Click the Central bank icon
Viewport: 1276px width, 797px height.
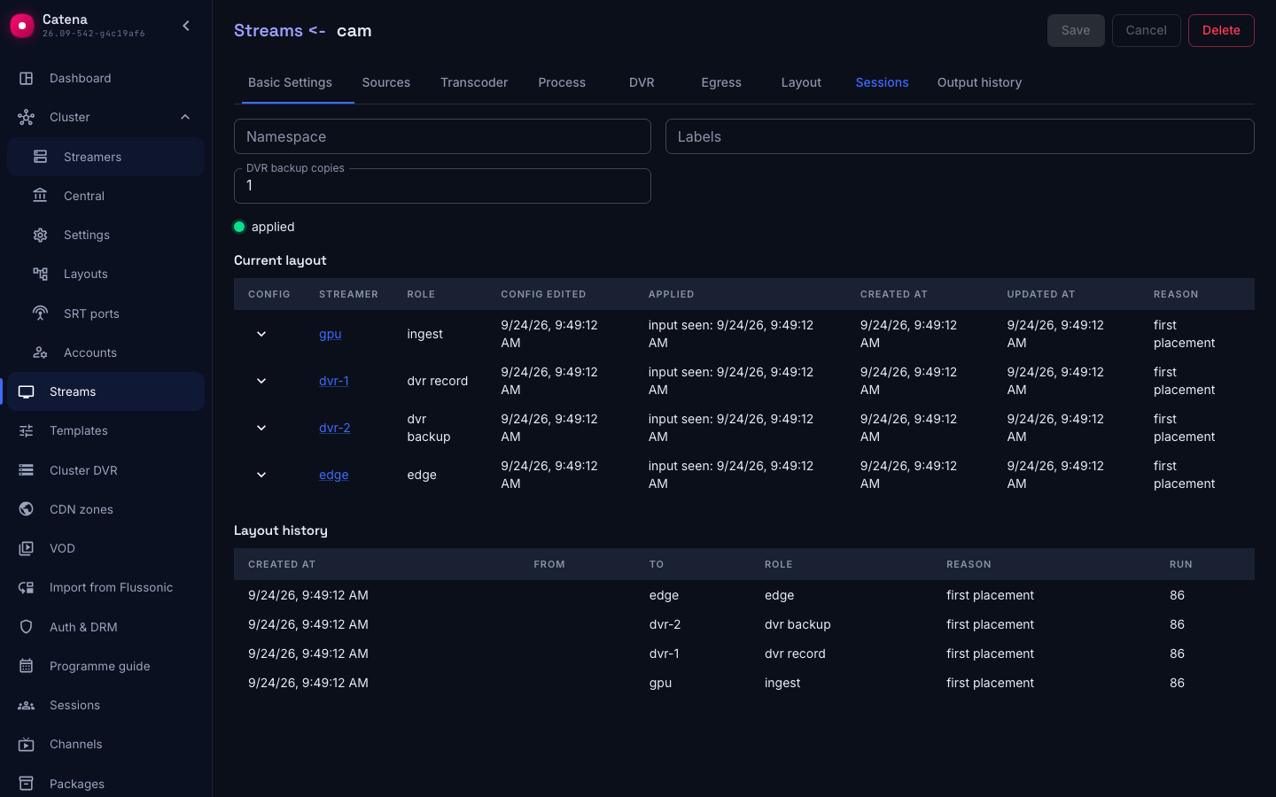pos(40,196)
